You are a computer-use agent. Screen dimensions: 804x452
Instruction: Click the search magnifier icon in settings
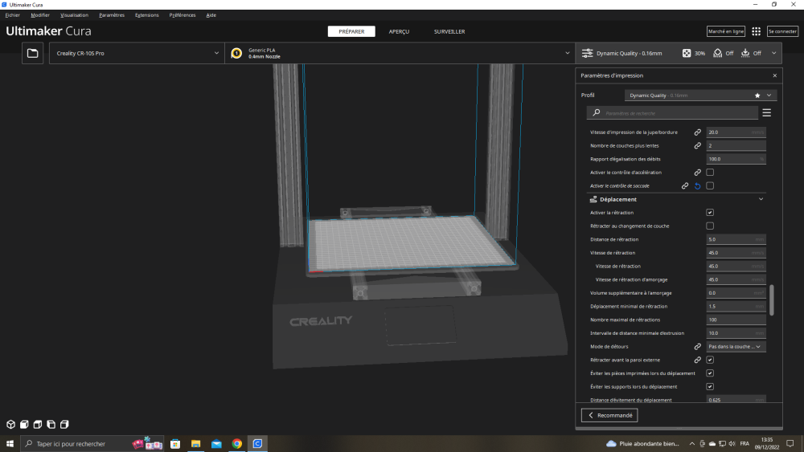click(597, 112)
